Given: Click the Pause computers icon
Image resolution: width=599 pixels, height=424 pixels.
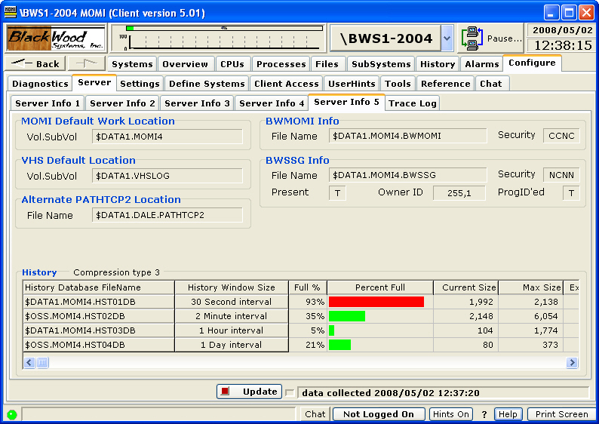Looking at the screenshot, I should tap(473, 38).
